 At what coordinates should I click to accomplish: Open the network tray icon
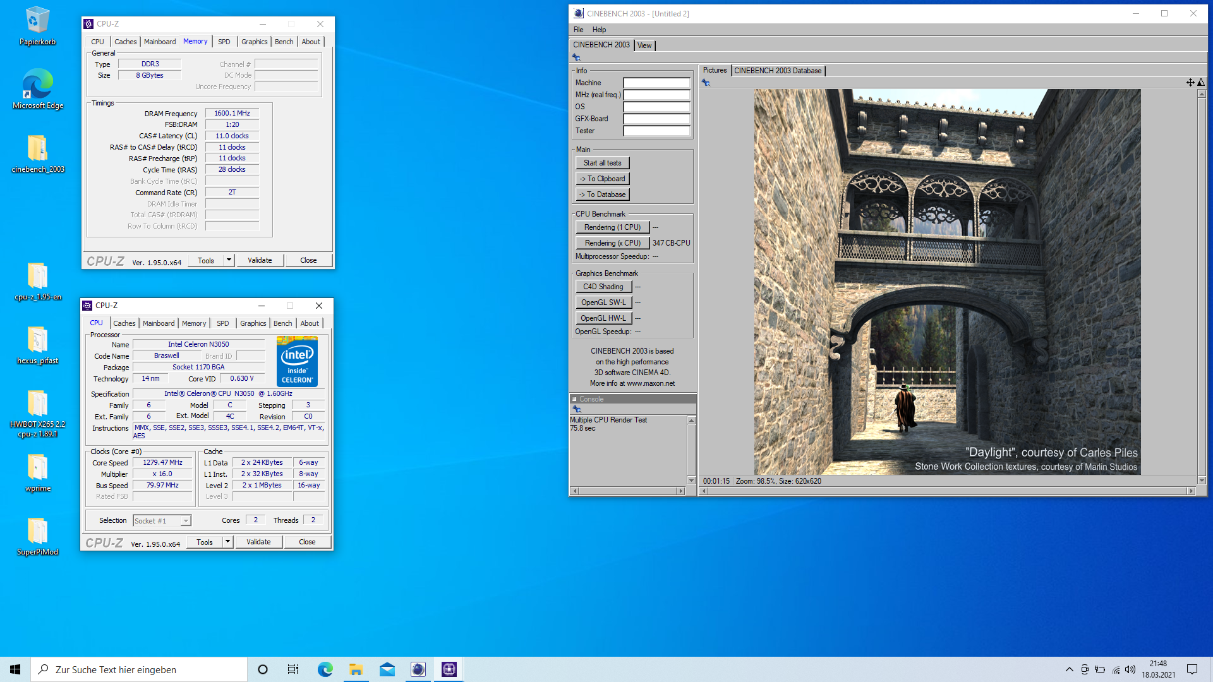1116,669
